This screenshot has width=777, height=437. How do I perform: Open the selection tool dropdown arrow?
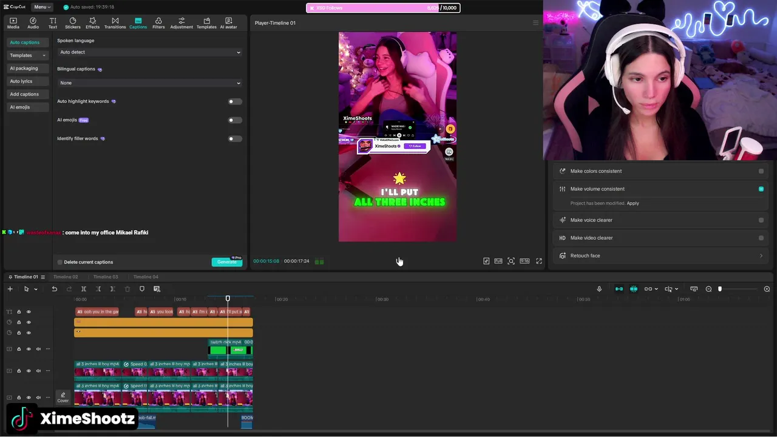coord(36,289)
